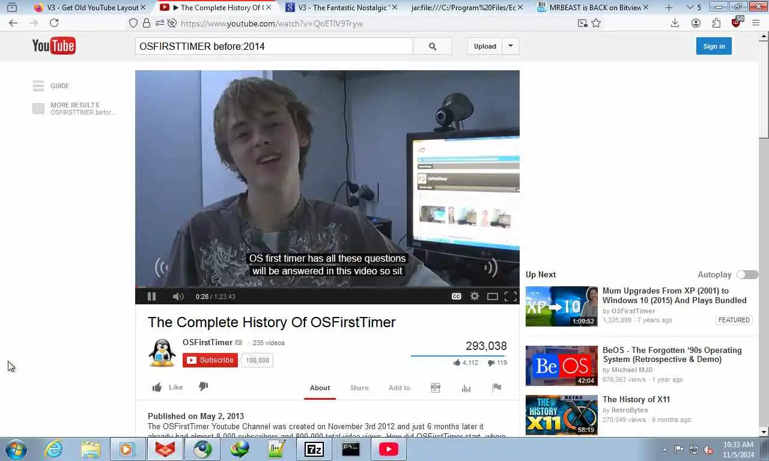Screen dimensions: 769x461
Task: Click the OSFirstTimer penguin avatar
Action: (x=162, y=352)
